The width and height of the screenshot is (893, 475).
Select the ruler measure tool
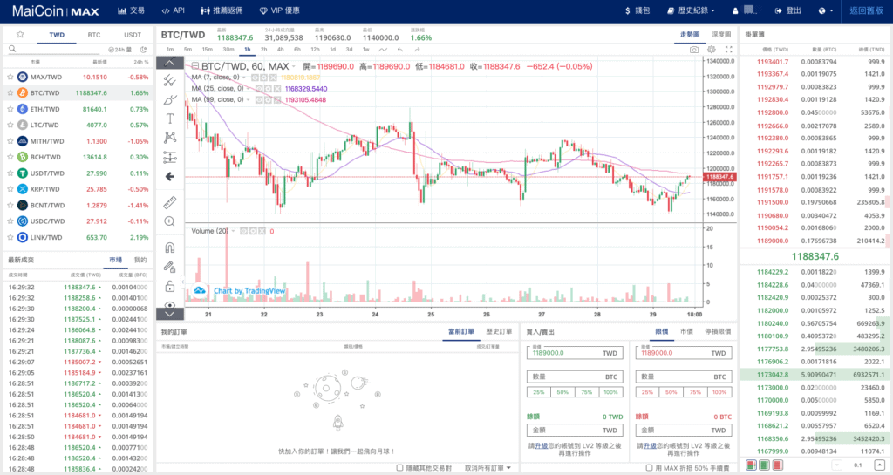pyautogui.click(x=170, y=202)
